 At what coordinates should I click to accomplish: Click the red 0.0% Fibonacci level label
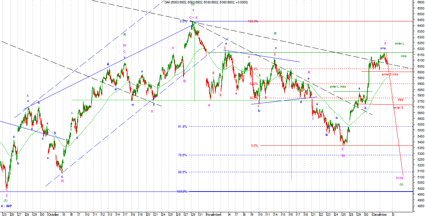click(x=254, y=146)
